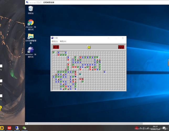The image size is (169, 131).
Task: Click the isolated blue 1 cell on right side
Action: pyautogui.click(x=104, y=72)
